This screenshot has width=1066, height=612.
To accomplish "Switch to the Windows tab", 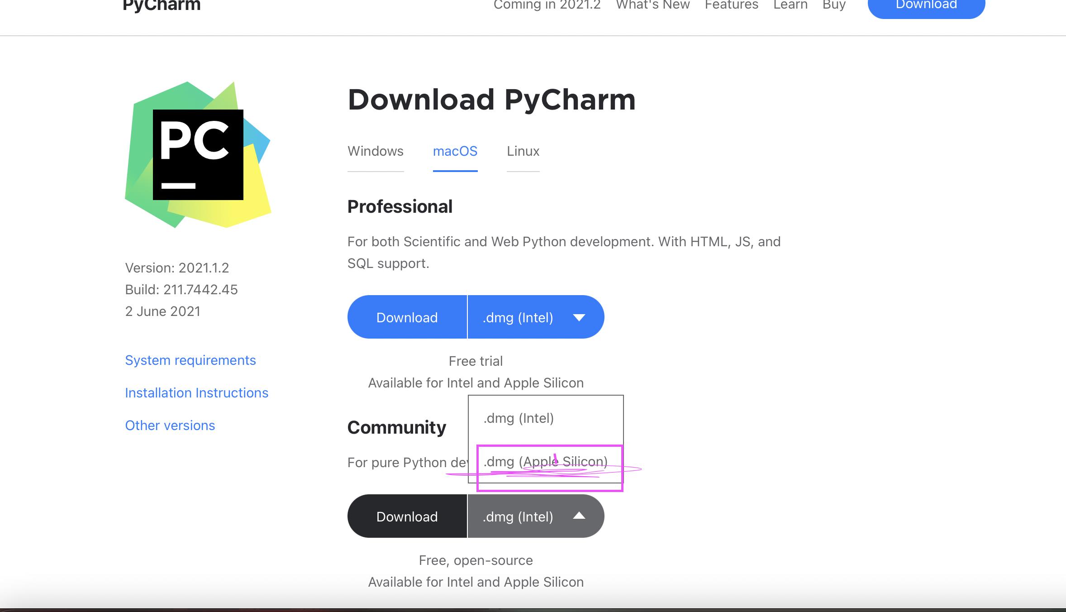I will pos(376,152).
